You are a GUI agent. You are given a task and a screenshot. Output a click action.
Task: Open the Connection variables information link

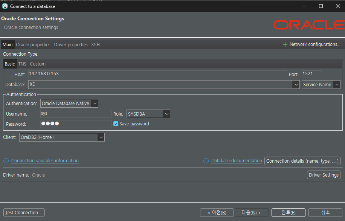tap(45, 161)
